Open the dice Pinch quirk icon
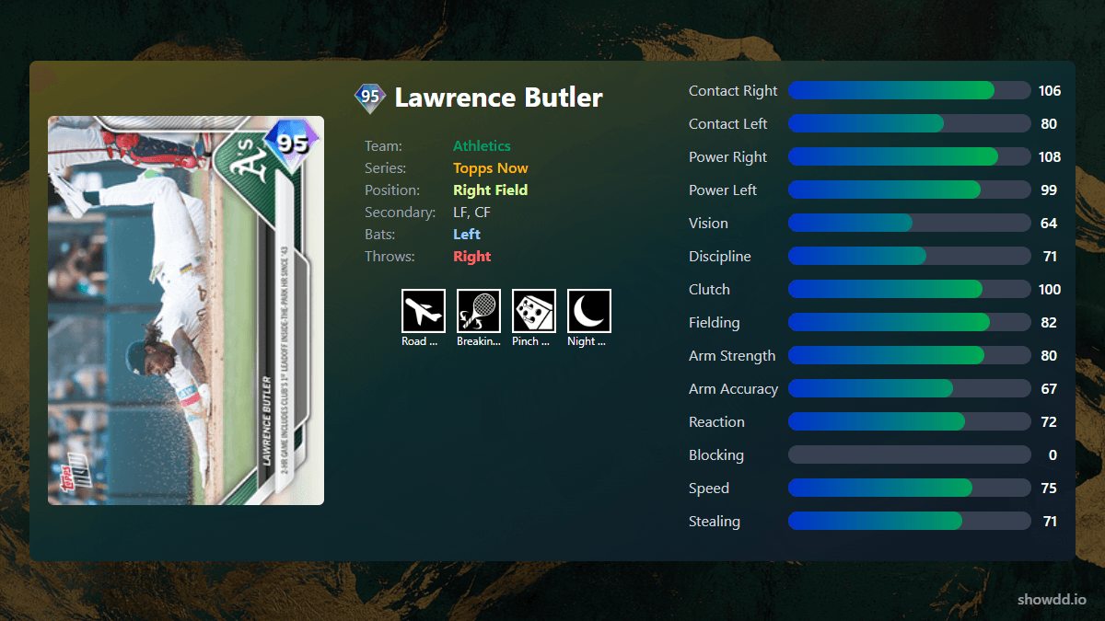This screenshot has height=621, width=1105. tap(534, 311)
